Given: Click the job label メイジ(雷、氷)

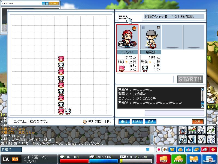Looking at the screenshot, I should coord(35,157).
